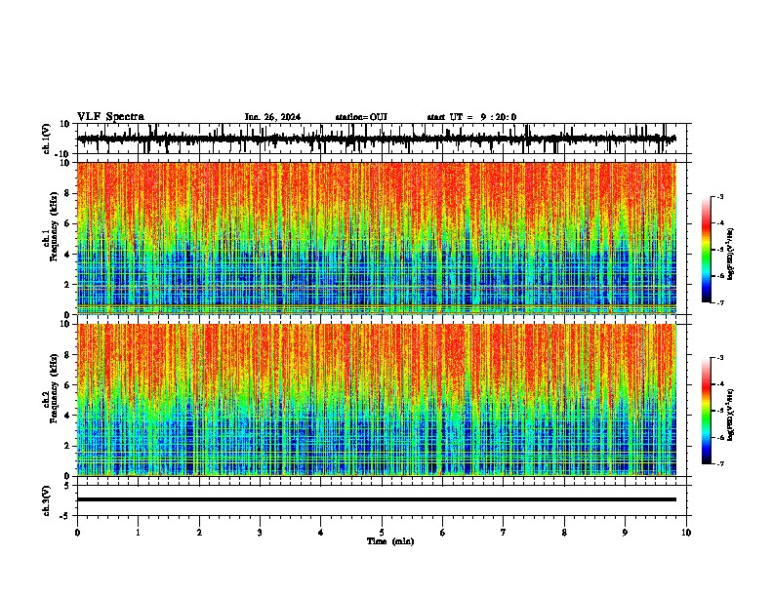The height and width of the screenshot is (597, 773).
Task: Click the "VLF Spectra" plot title
Action: (110, 117)
